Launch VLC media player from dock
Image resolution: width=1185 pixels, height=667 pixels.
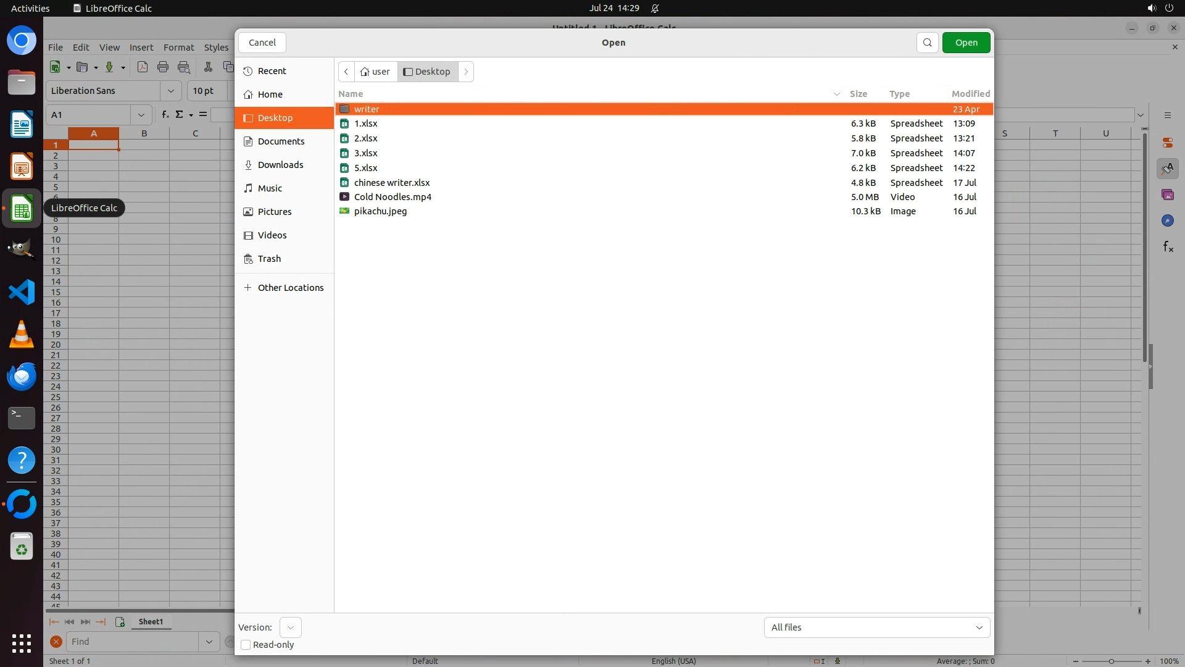pos(22,334)
